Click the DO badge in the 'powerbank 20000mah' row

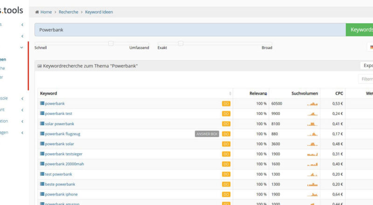click(226, 164)
